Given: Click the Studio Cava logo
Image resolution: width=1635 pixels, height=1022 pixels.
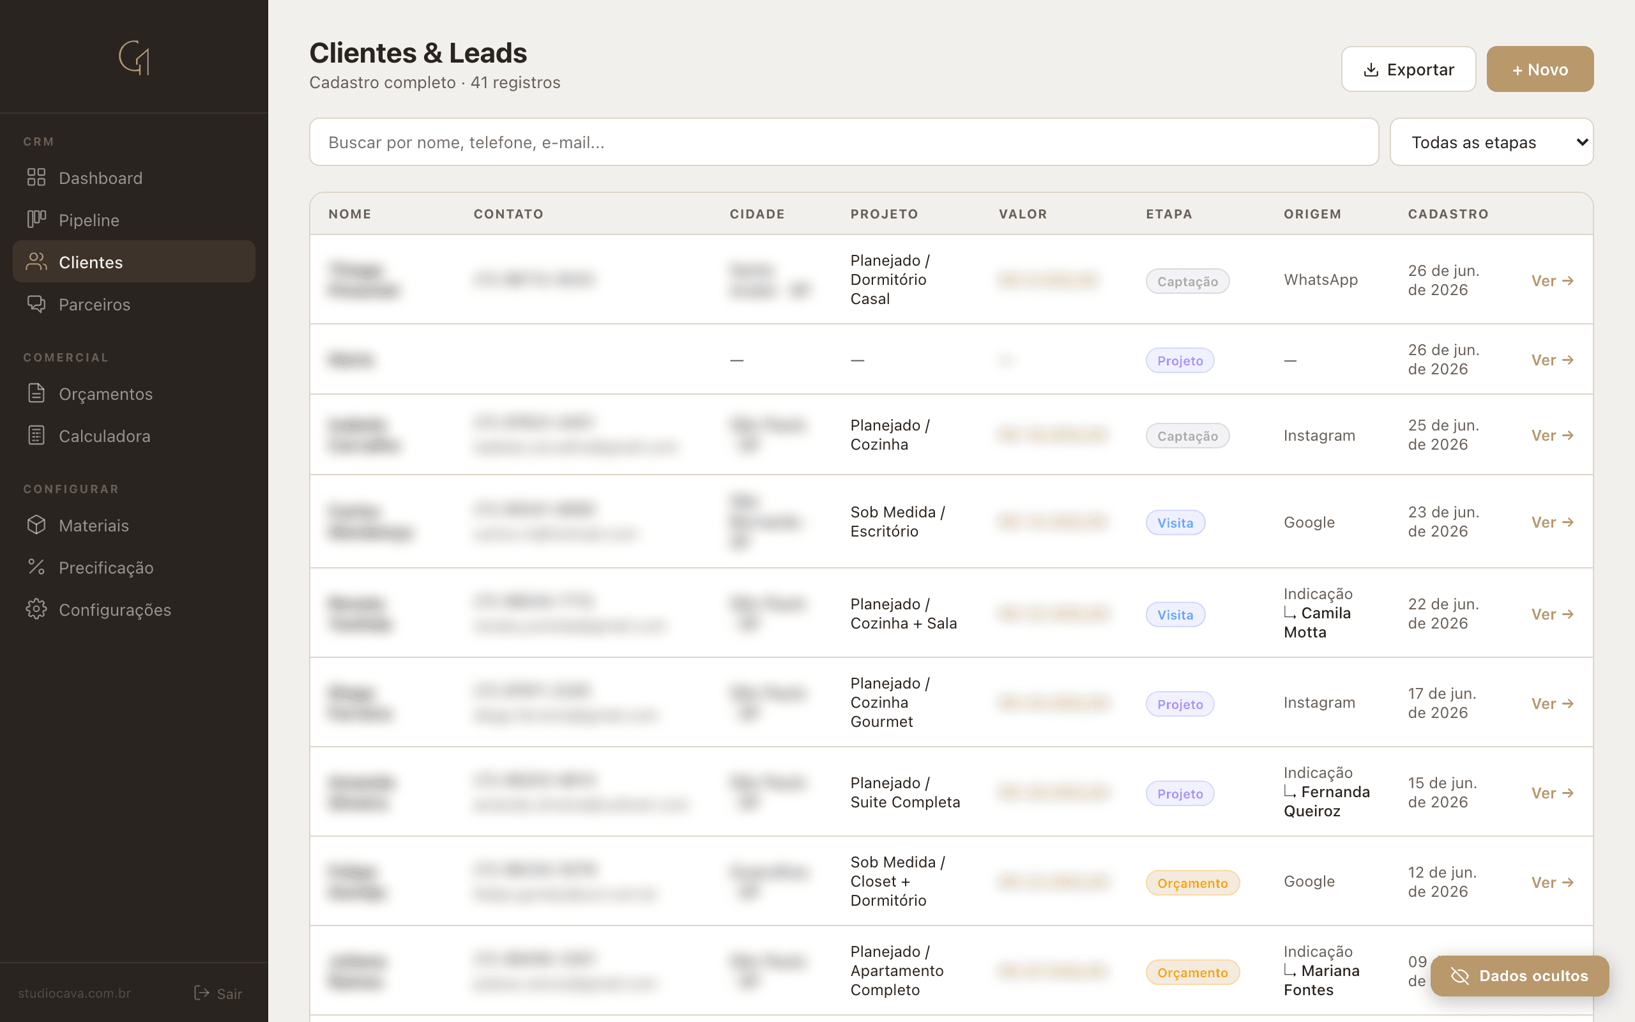Looking at the screenshot, I should (x=133, y=57).
